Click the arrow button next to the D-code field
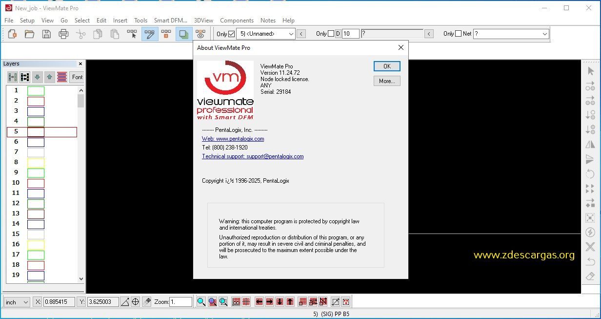This screenshot has width=601, height=319. [x=429, y=34]
